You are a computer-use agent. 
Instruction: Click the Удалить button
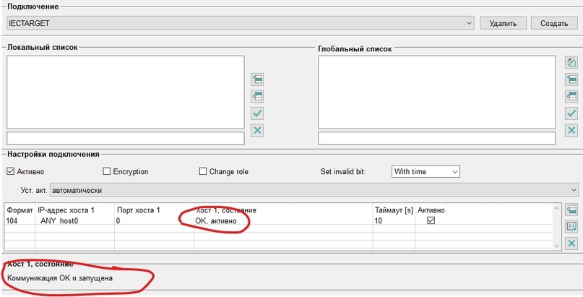503,23
